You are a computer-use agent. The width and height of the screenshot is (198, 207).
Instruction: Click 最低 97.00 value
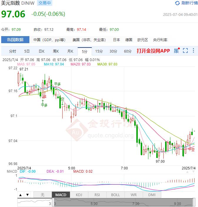[114, 29]
